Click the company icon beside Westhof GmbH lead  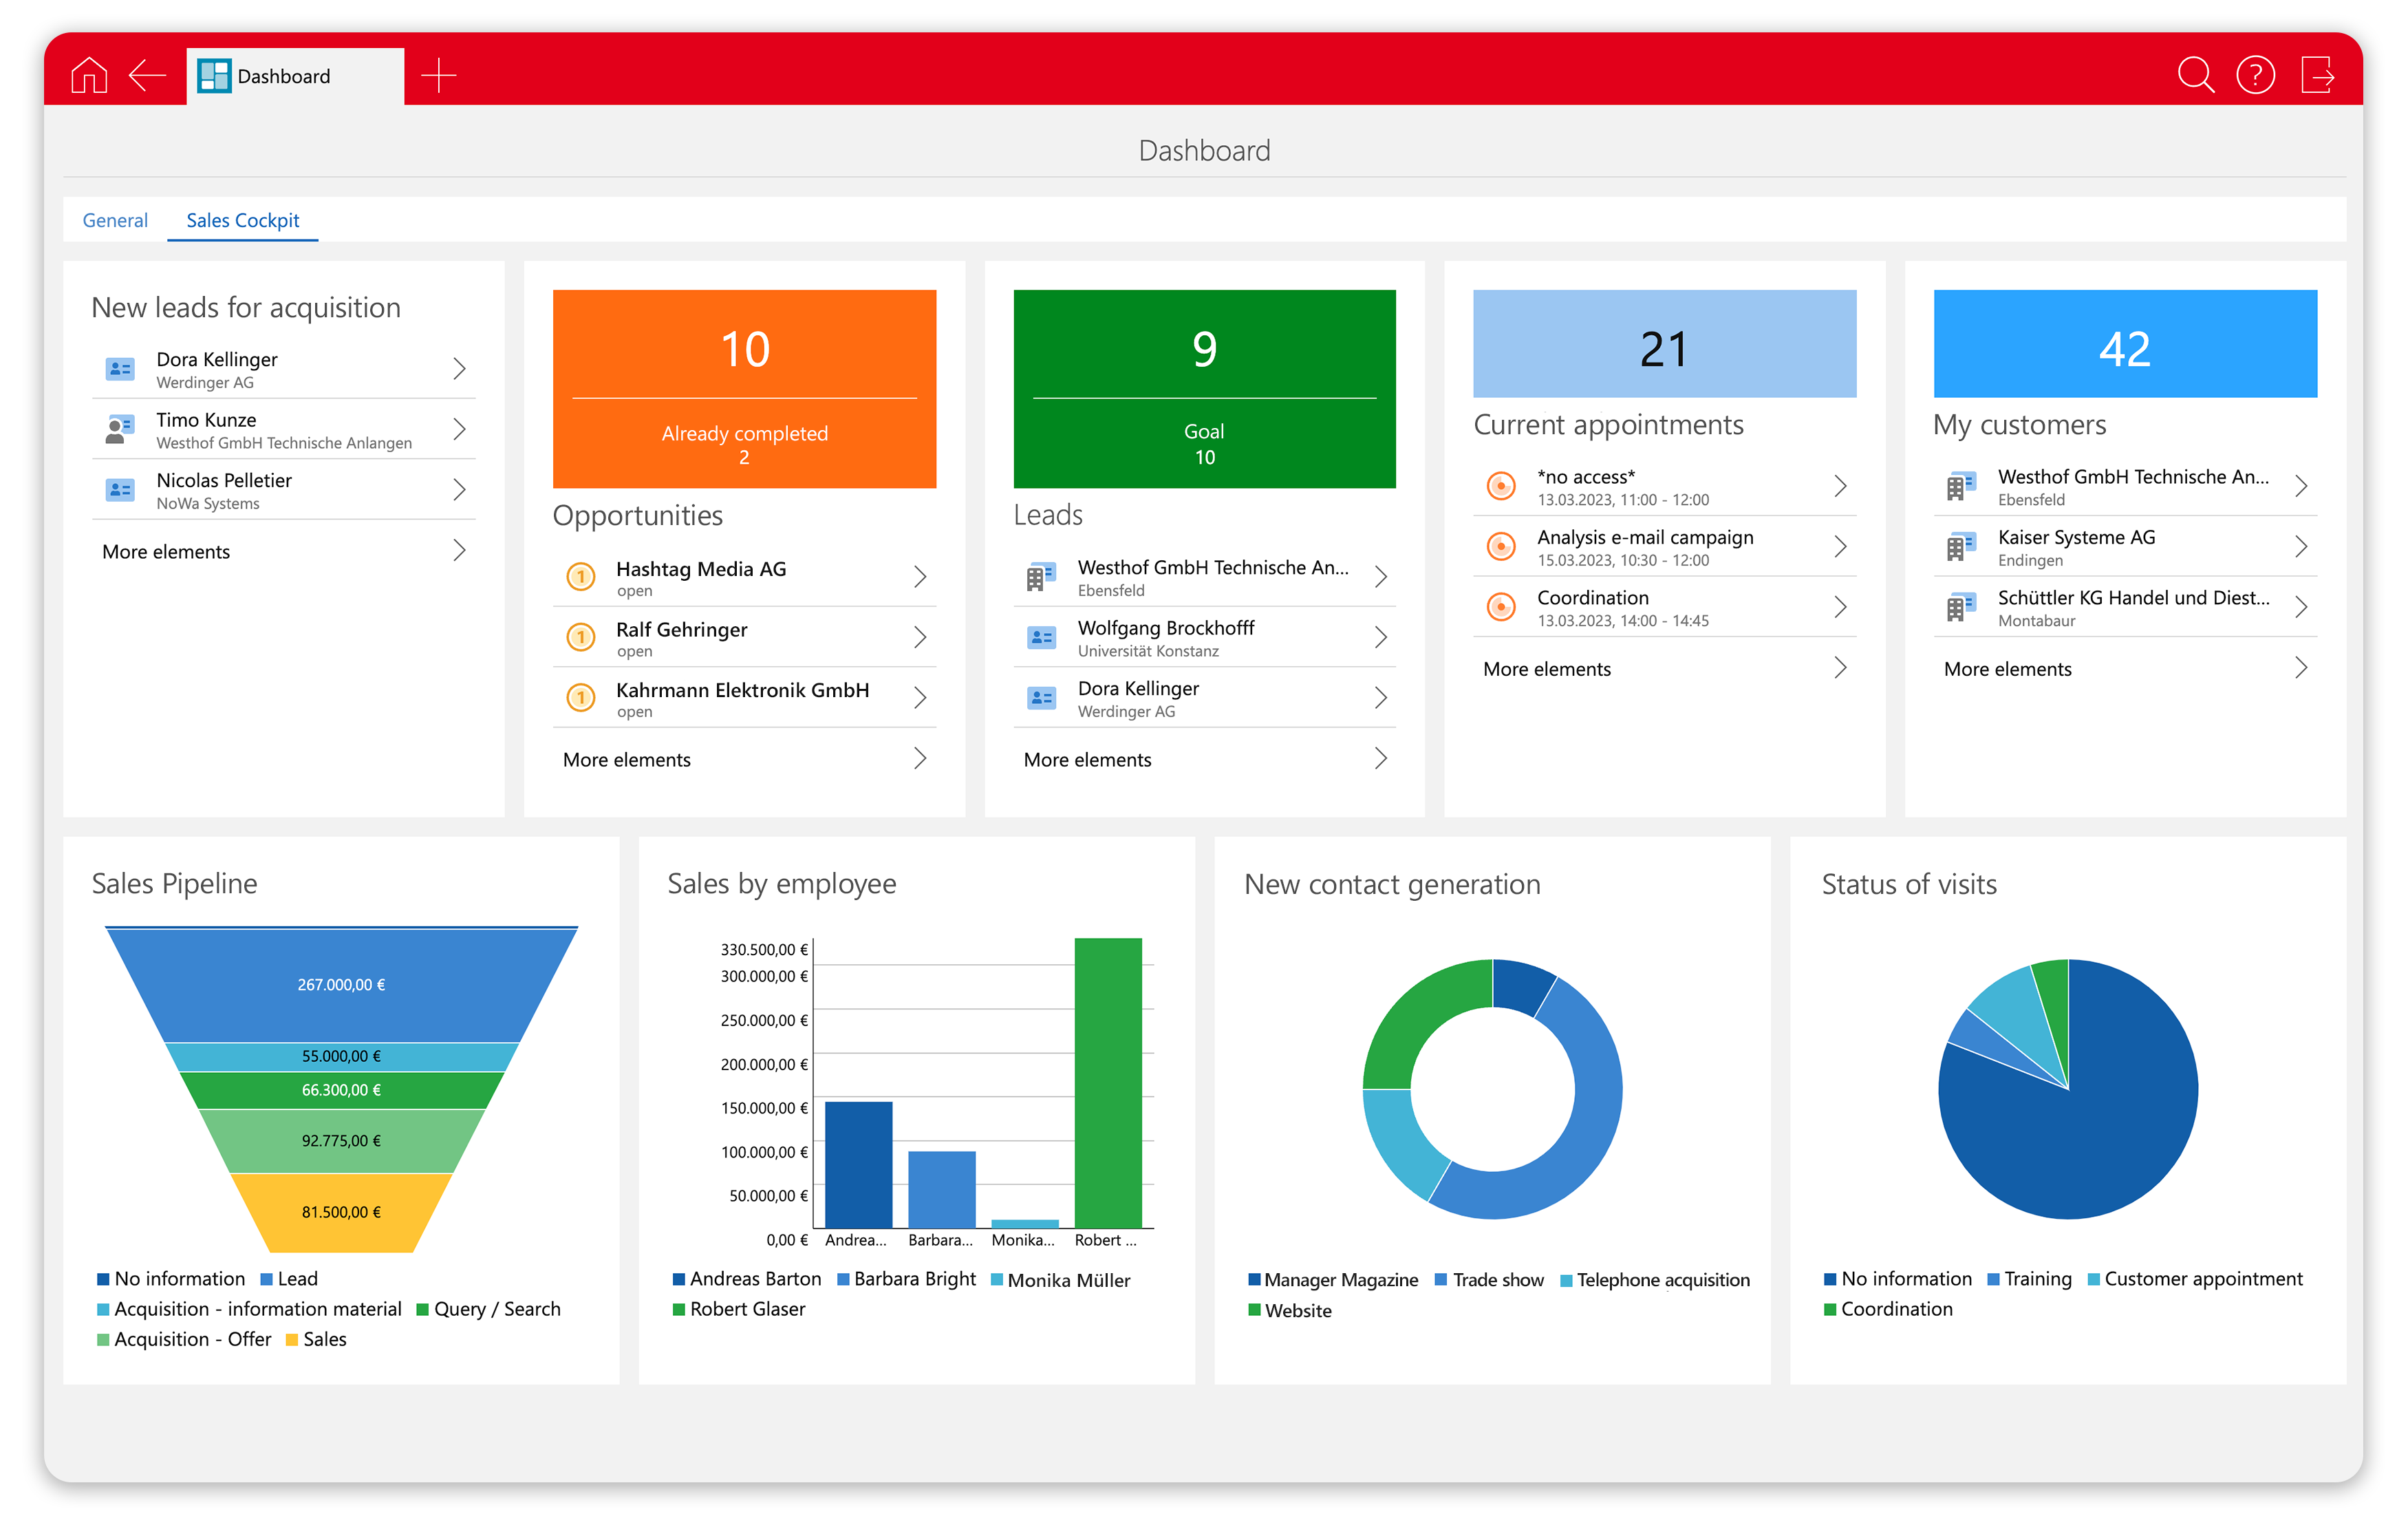click(x=1042, y=576)
